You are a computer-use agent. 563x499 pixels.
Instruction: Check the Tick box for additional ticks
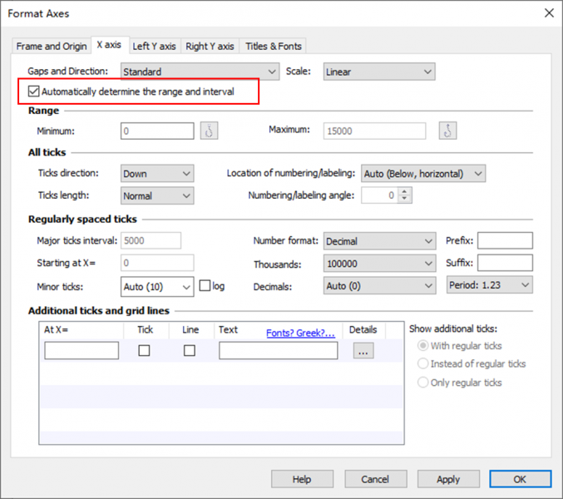click(145, 351)
